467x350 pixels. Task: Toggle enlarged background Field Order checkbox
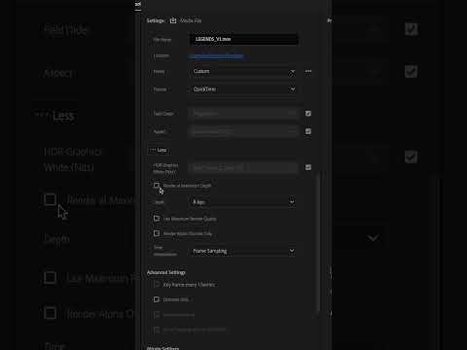[x=411, y=29]
